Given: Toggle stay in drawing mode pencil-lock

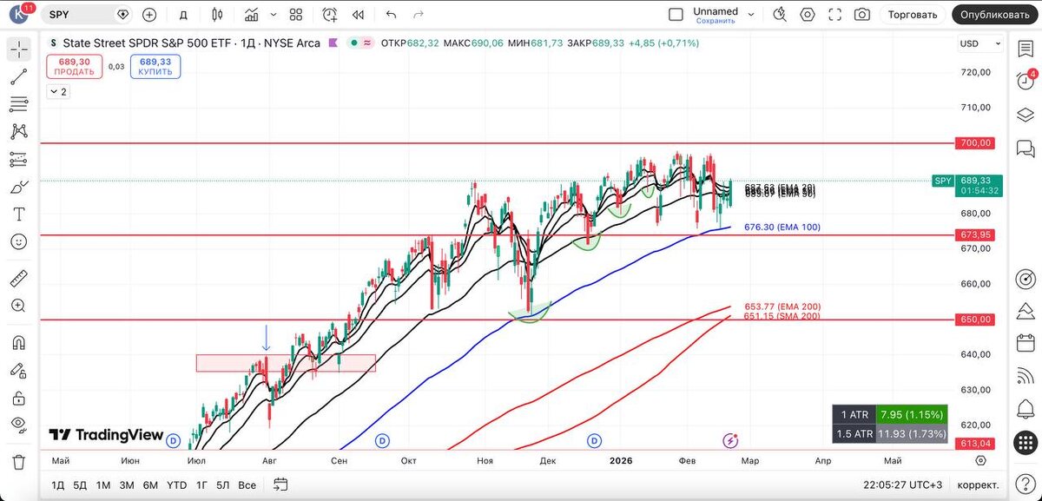Looking at the screenshot, I should pos(18,371).
